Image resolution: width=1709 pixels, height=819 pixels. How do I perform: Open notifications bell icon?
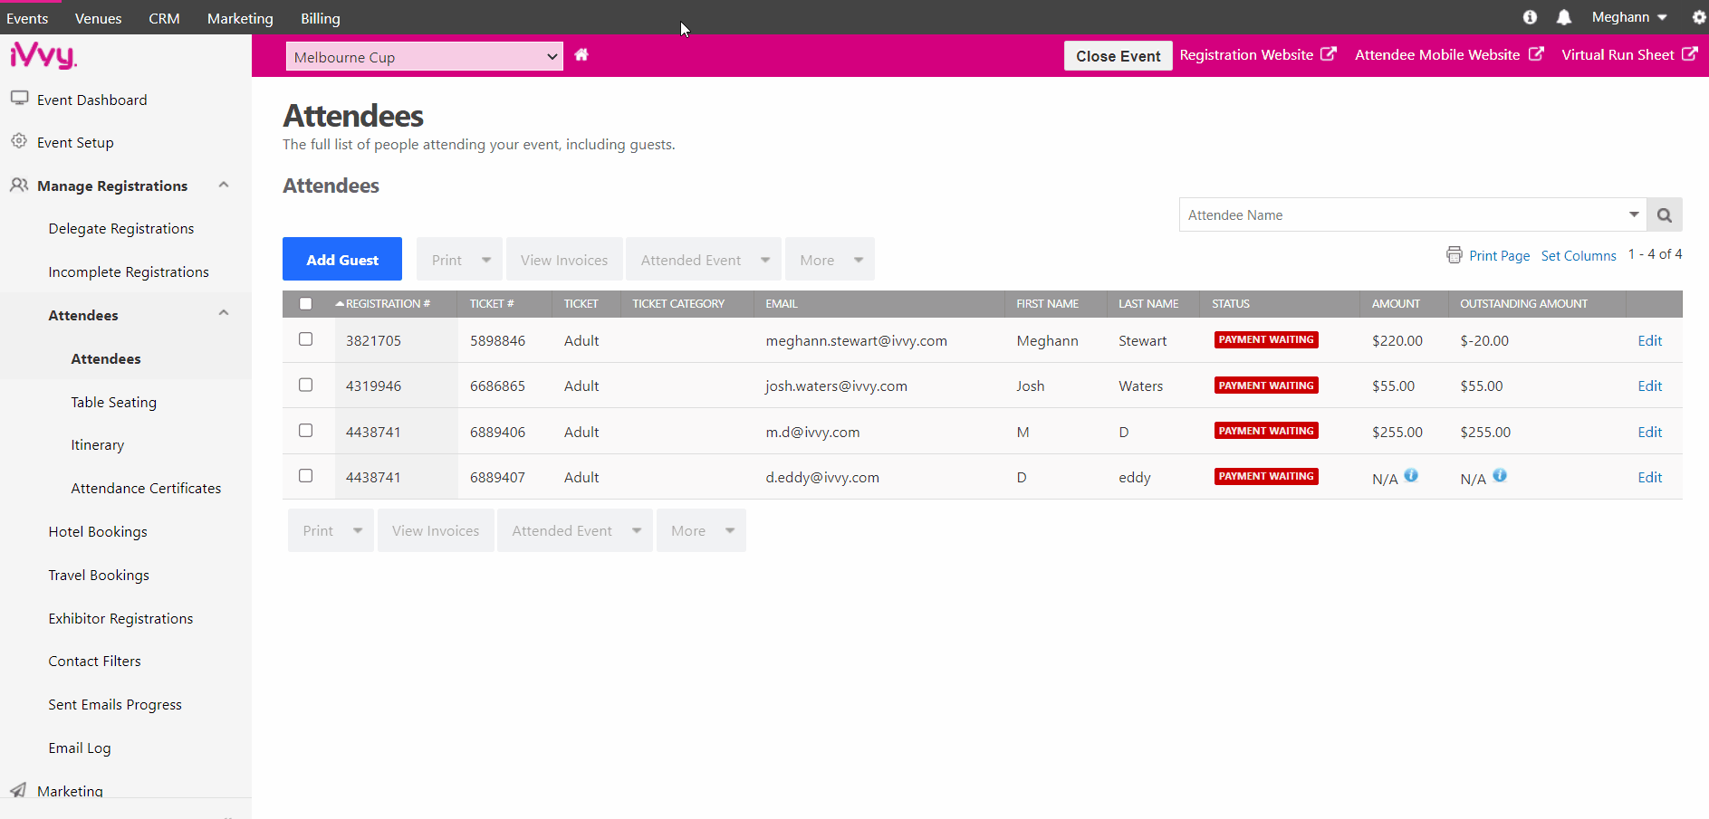[x=1564, y=17]
